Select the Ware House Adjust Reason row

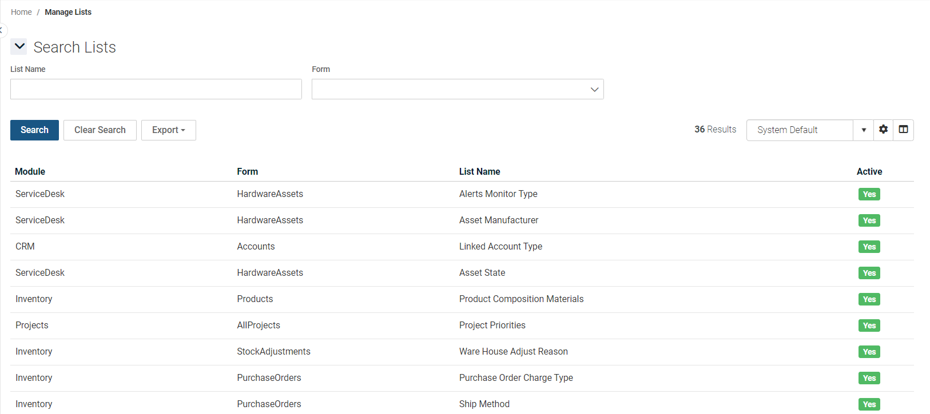pos(513,352)
